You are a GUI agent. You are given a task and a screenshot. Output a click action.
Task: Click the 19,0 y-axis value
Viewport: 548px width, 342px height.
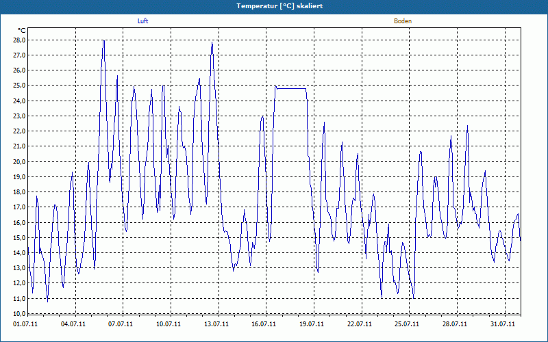click(x=19, y=177)
